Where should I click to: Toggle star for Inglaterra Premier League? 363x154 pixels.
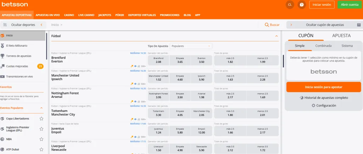coord(41,129)
